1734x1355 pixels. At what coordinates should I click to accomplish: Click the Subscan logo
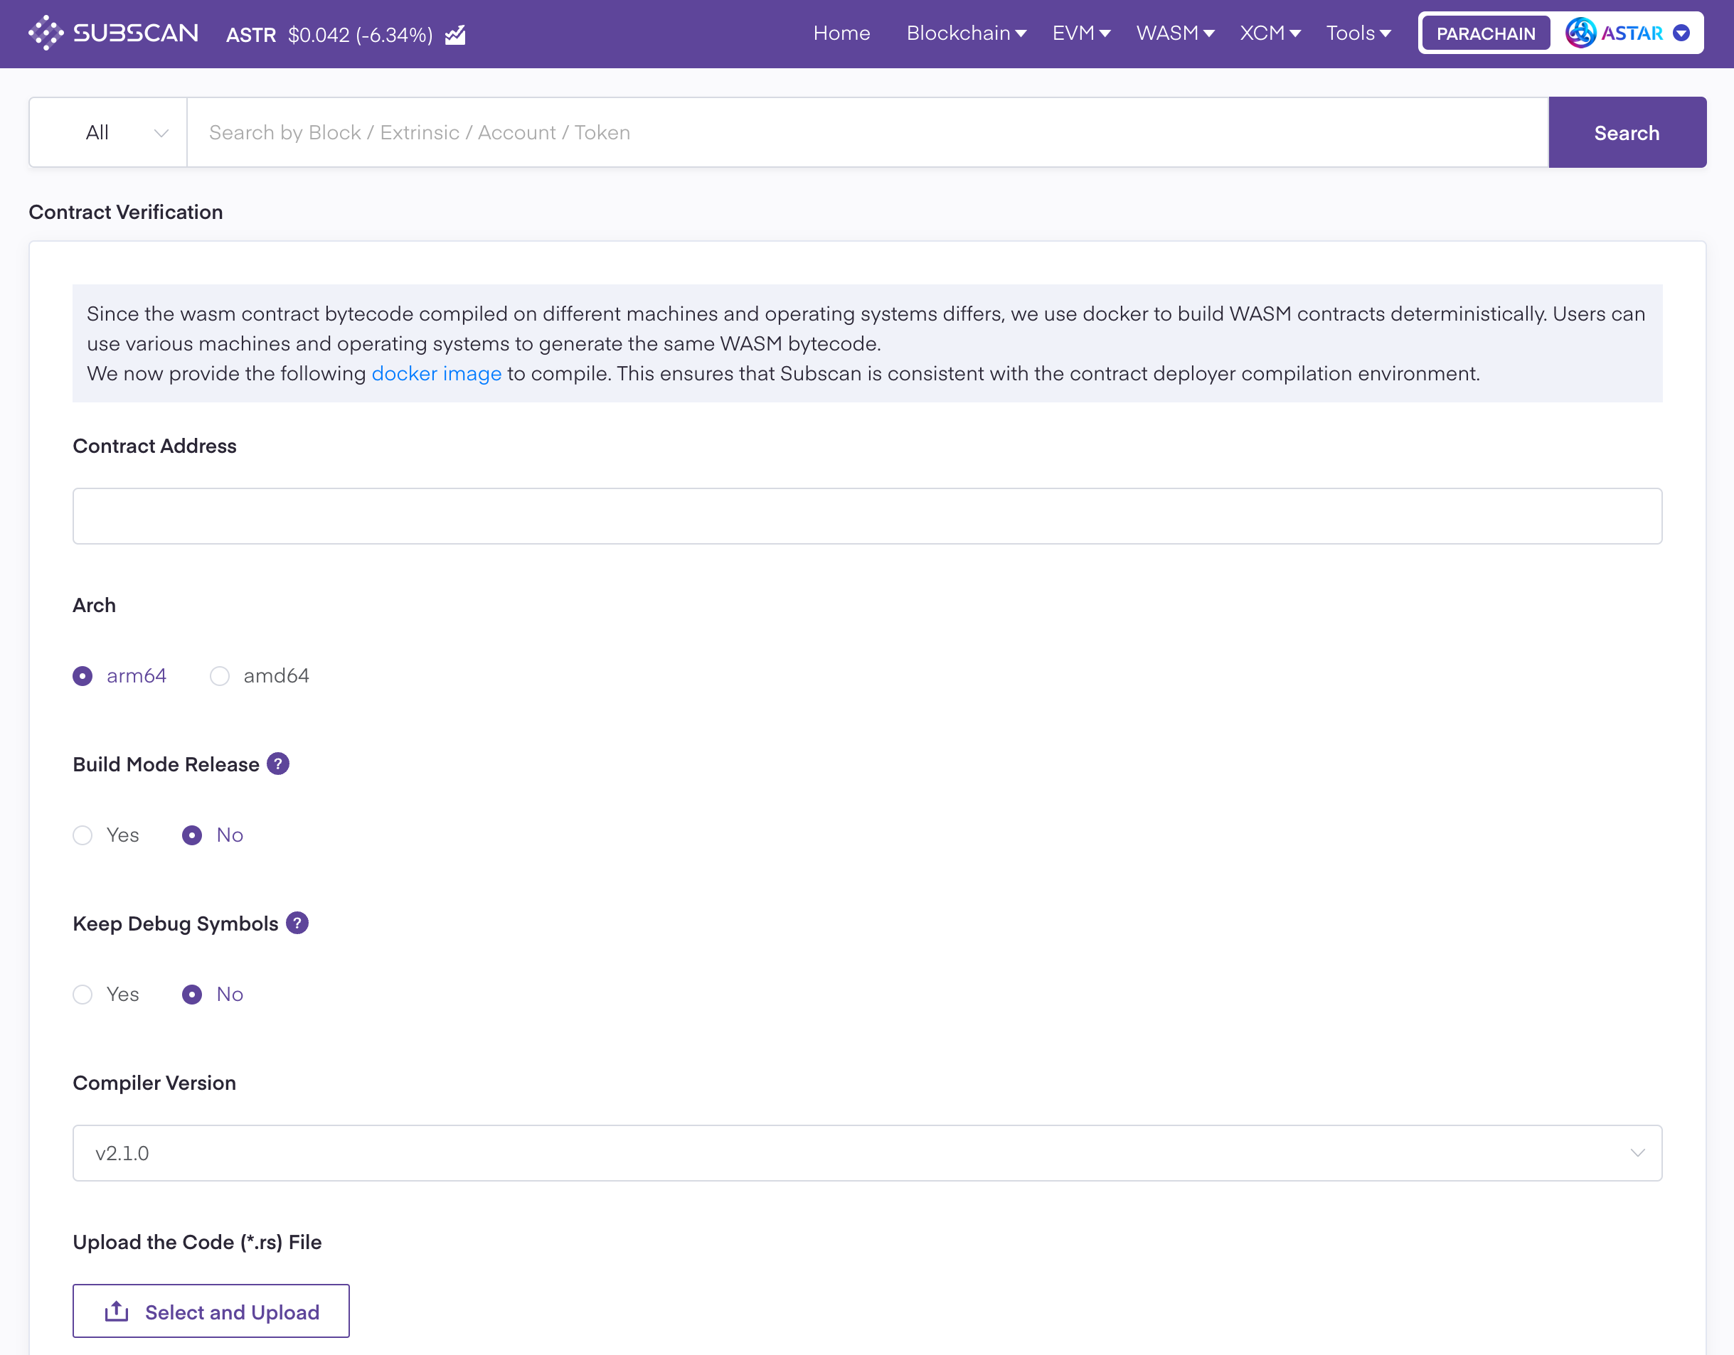click(114, 33)
